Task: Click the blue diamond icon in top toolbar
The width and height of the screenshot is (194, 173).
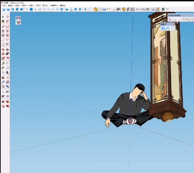Action: 67,9
